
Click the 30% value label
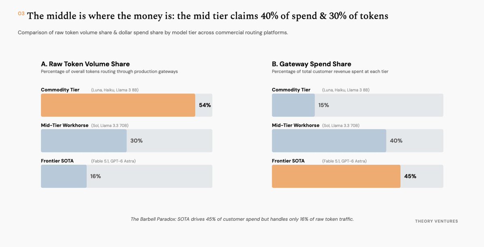click(x=136, y=141)
